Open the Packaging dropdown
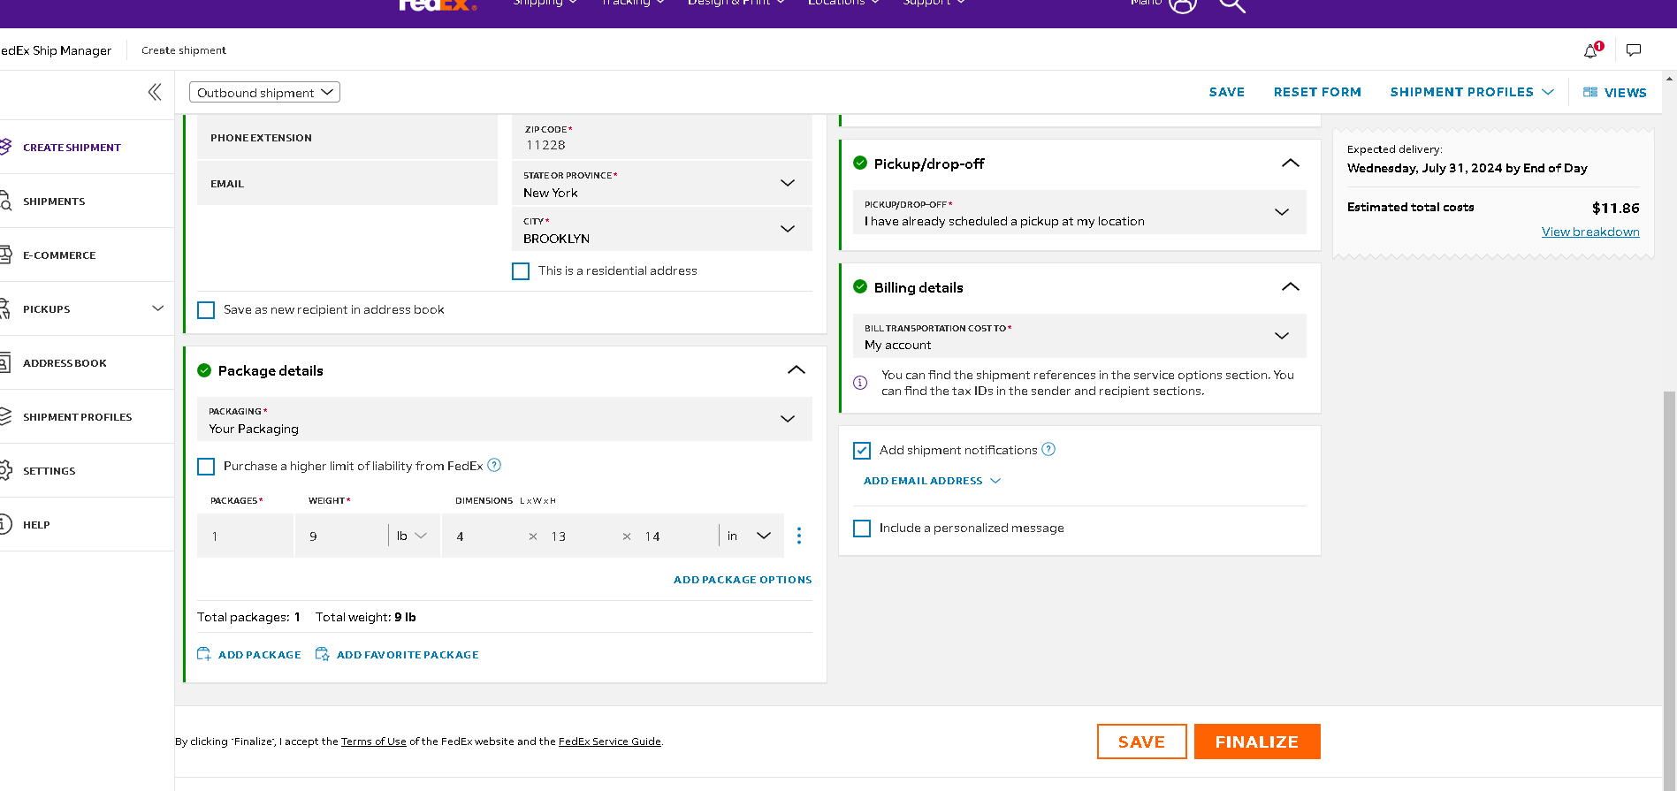Viewport: 1677px width, 791px height. click(505, 419)
